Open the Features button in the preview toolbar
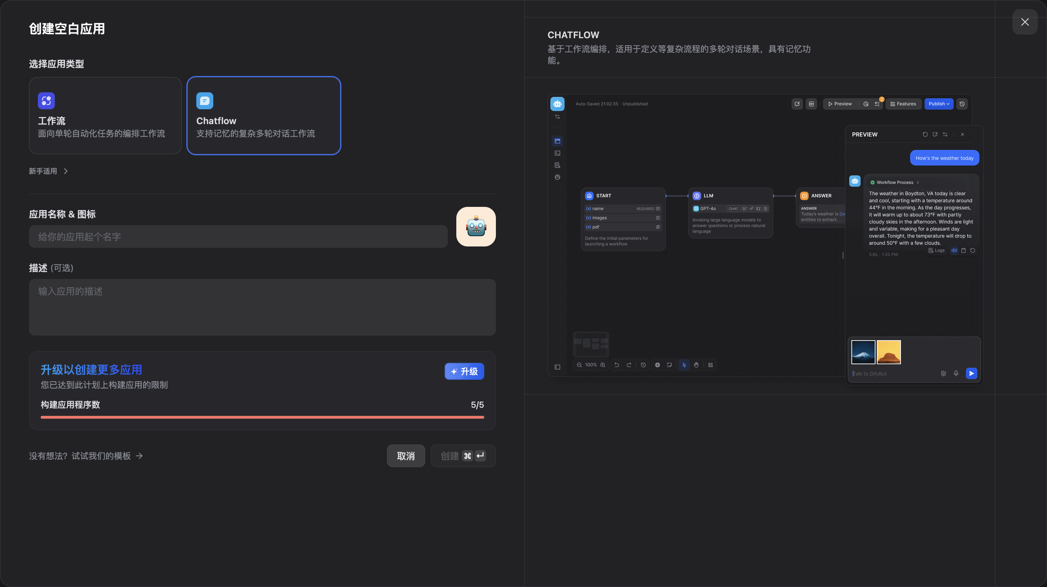The height and width of the screenshot is (587, 1047). coord(903,104)
